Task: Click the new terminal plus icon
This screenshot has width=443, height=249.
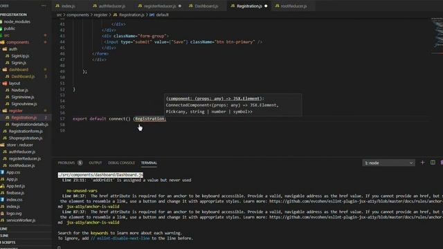Action: [422, 163]
